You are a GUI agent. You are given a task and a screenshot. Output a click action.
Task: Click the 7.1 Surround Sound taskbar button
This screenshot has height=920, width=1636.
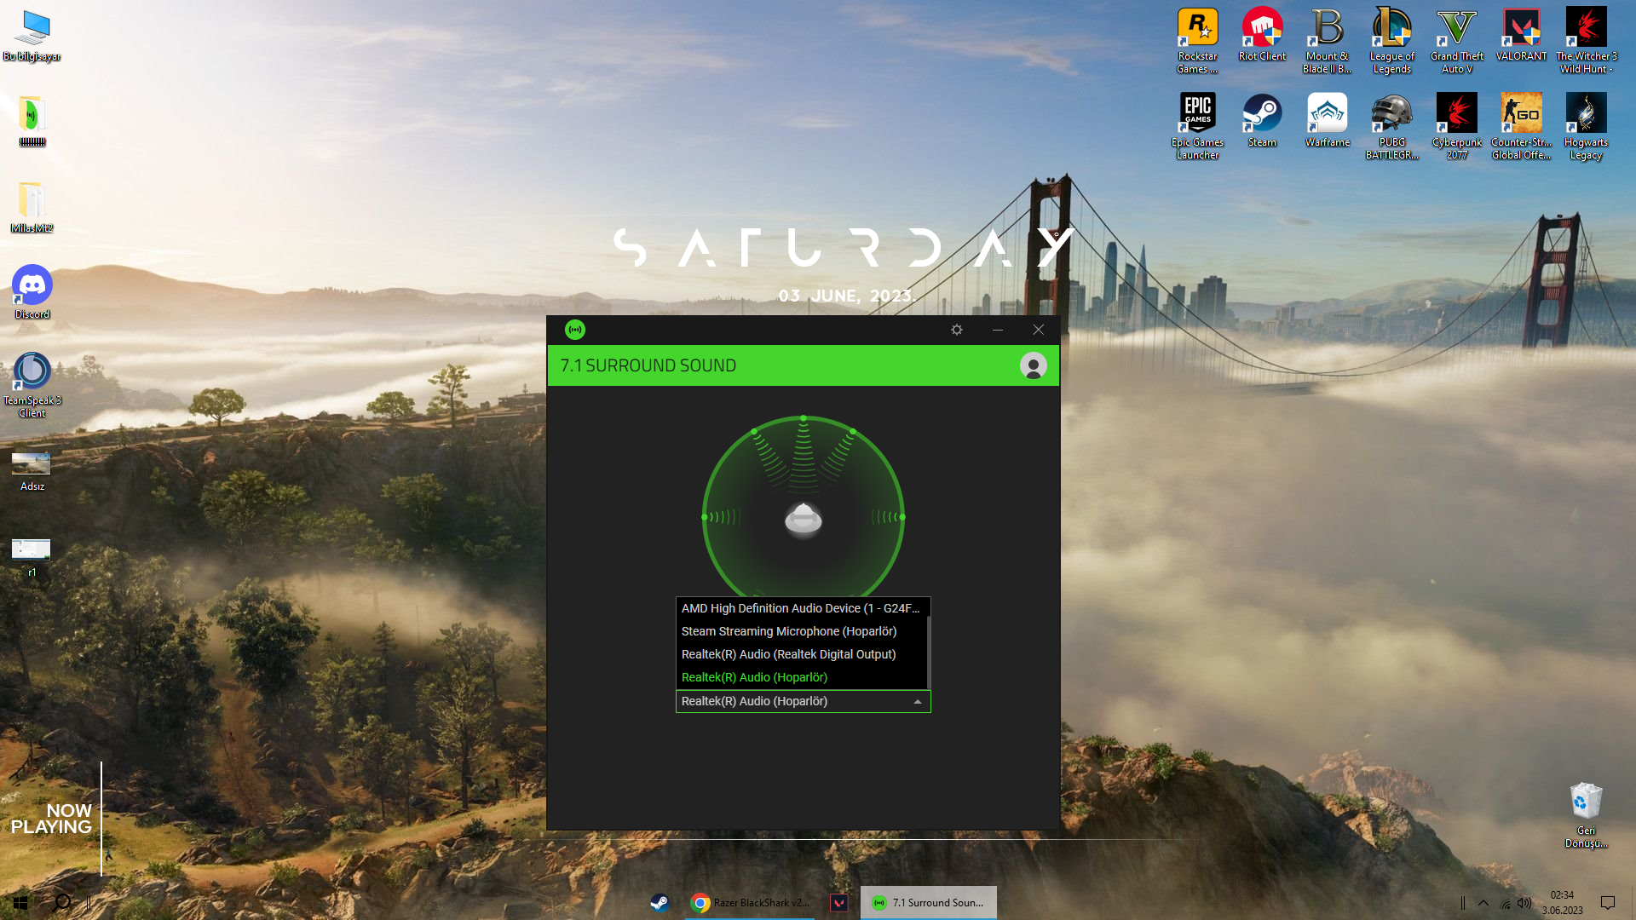pos(929,903)
